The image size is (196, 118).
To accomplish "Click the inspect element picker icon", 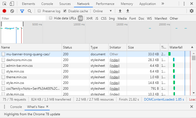I will pyautogui.click(x=4, y=4).
